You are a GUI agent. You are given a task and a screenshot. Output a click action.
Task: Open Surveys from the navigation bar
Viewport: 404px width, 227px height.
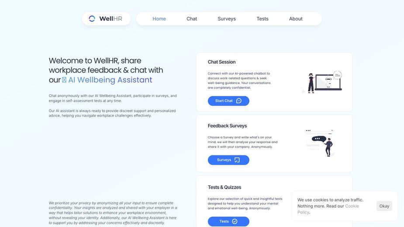point(227,19)
